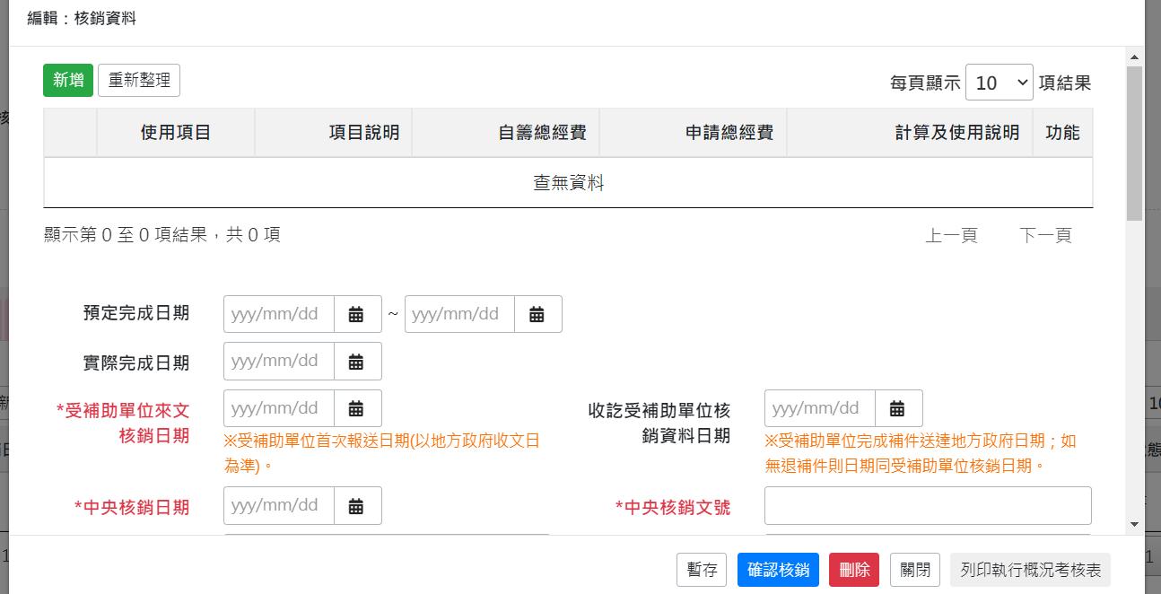
Task: Click the blue 確認核銷 button
Action: [778, 570]
